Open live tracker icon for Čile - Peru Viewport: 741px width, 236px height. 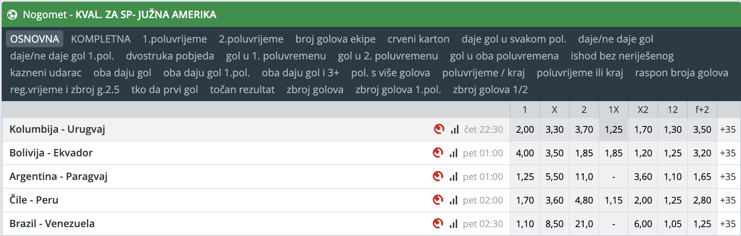click(x=438, y=200)
